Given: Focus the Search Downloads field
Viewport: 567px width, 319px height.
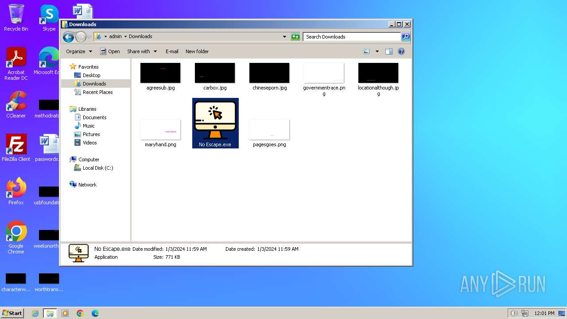Looking at the screenshot, I should click(352, 37).
